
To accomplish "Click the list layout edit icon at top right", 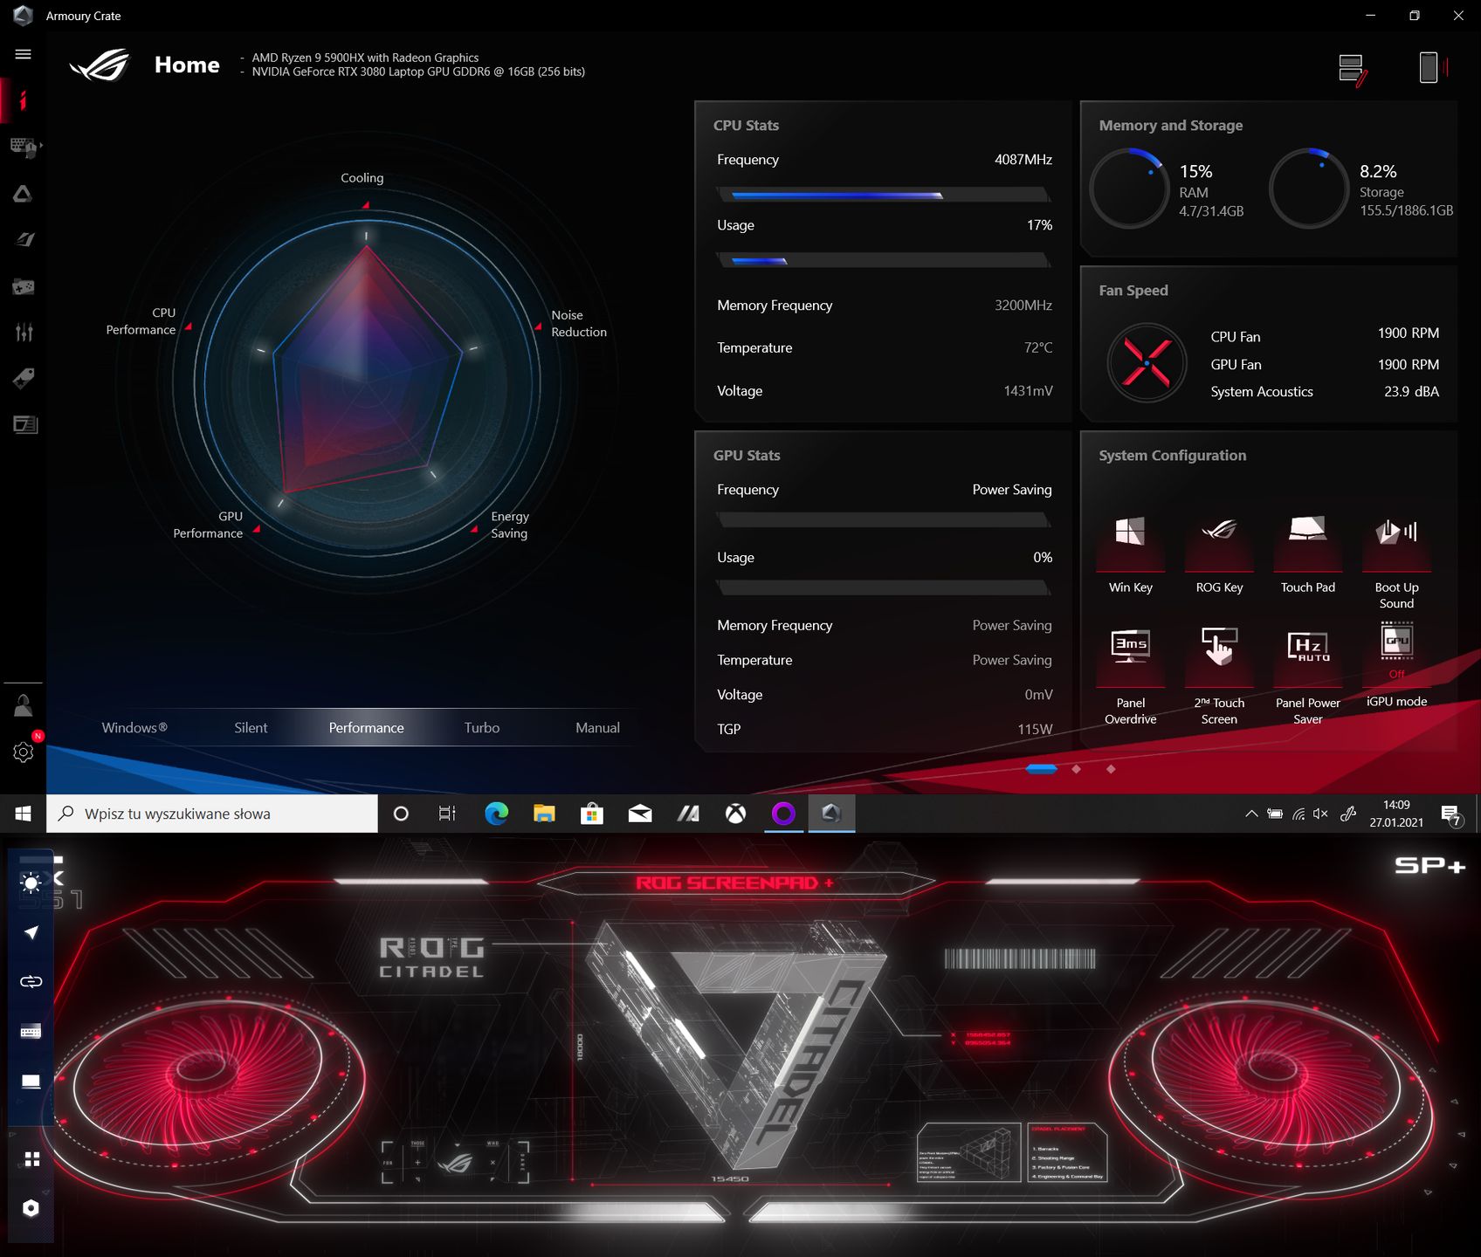I will coord(1353,70).
